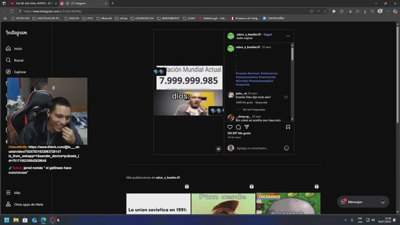Click the comment bubble icon
The height and width of the screenshot is (225, 400).
point(238,127)
